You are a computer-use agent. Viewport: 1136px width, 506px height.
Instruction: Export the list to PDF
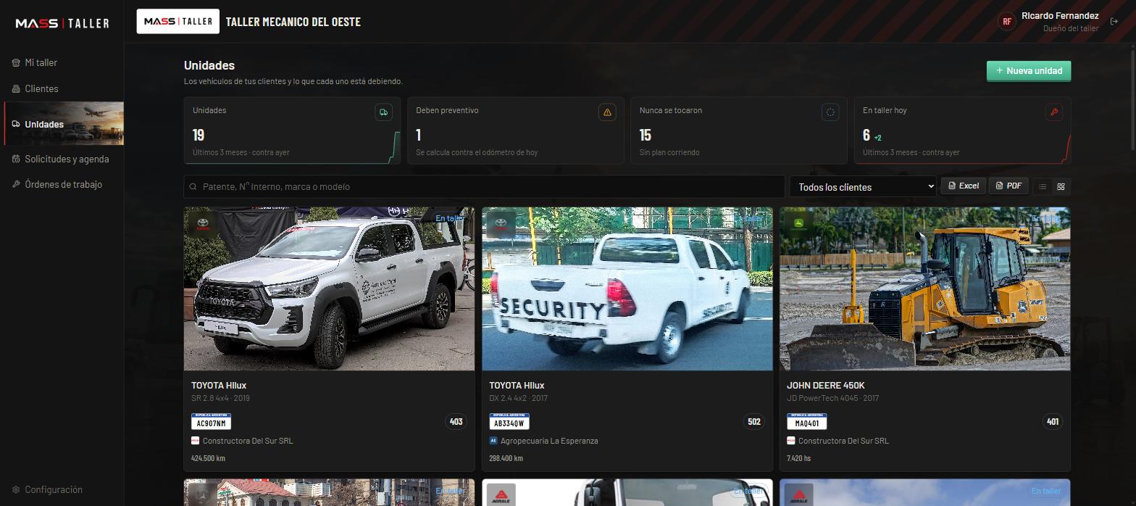click(x=1008, y=186)
